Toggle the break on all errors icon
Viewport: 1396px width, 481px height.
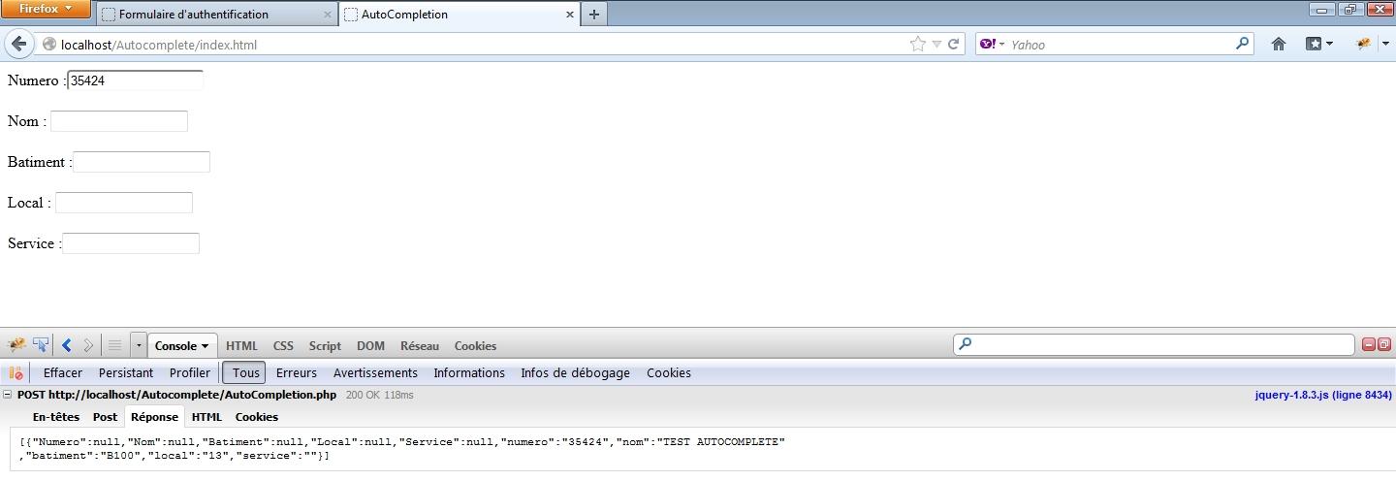pyautogui.click(x=16, y=372)
